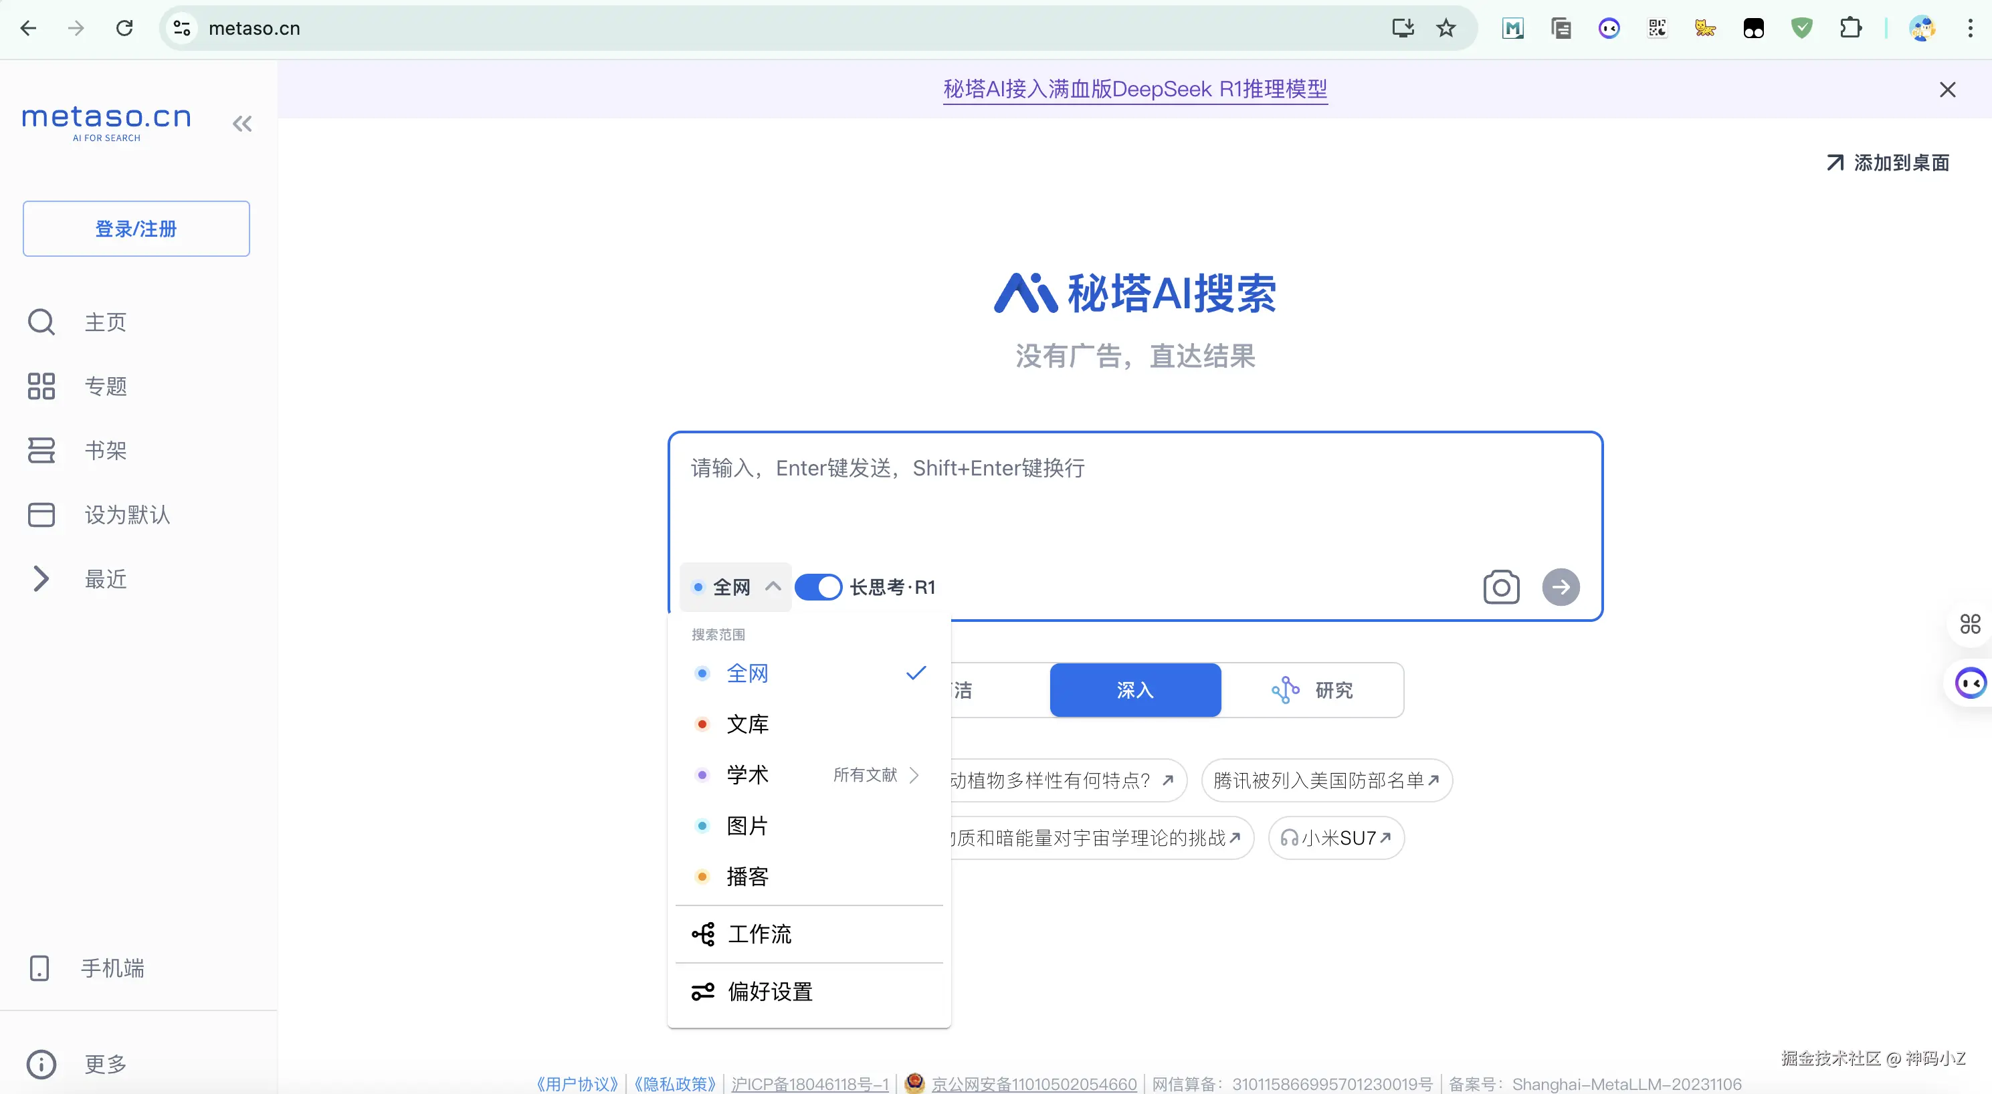
Task: Open the 书架 bookshelf sidebar item
Action: tap(105, 450)
